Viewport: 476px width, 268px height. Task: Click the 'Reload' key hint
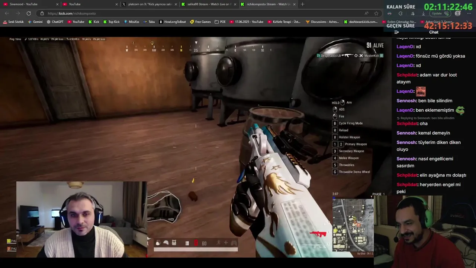point(340,130)
